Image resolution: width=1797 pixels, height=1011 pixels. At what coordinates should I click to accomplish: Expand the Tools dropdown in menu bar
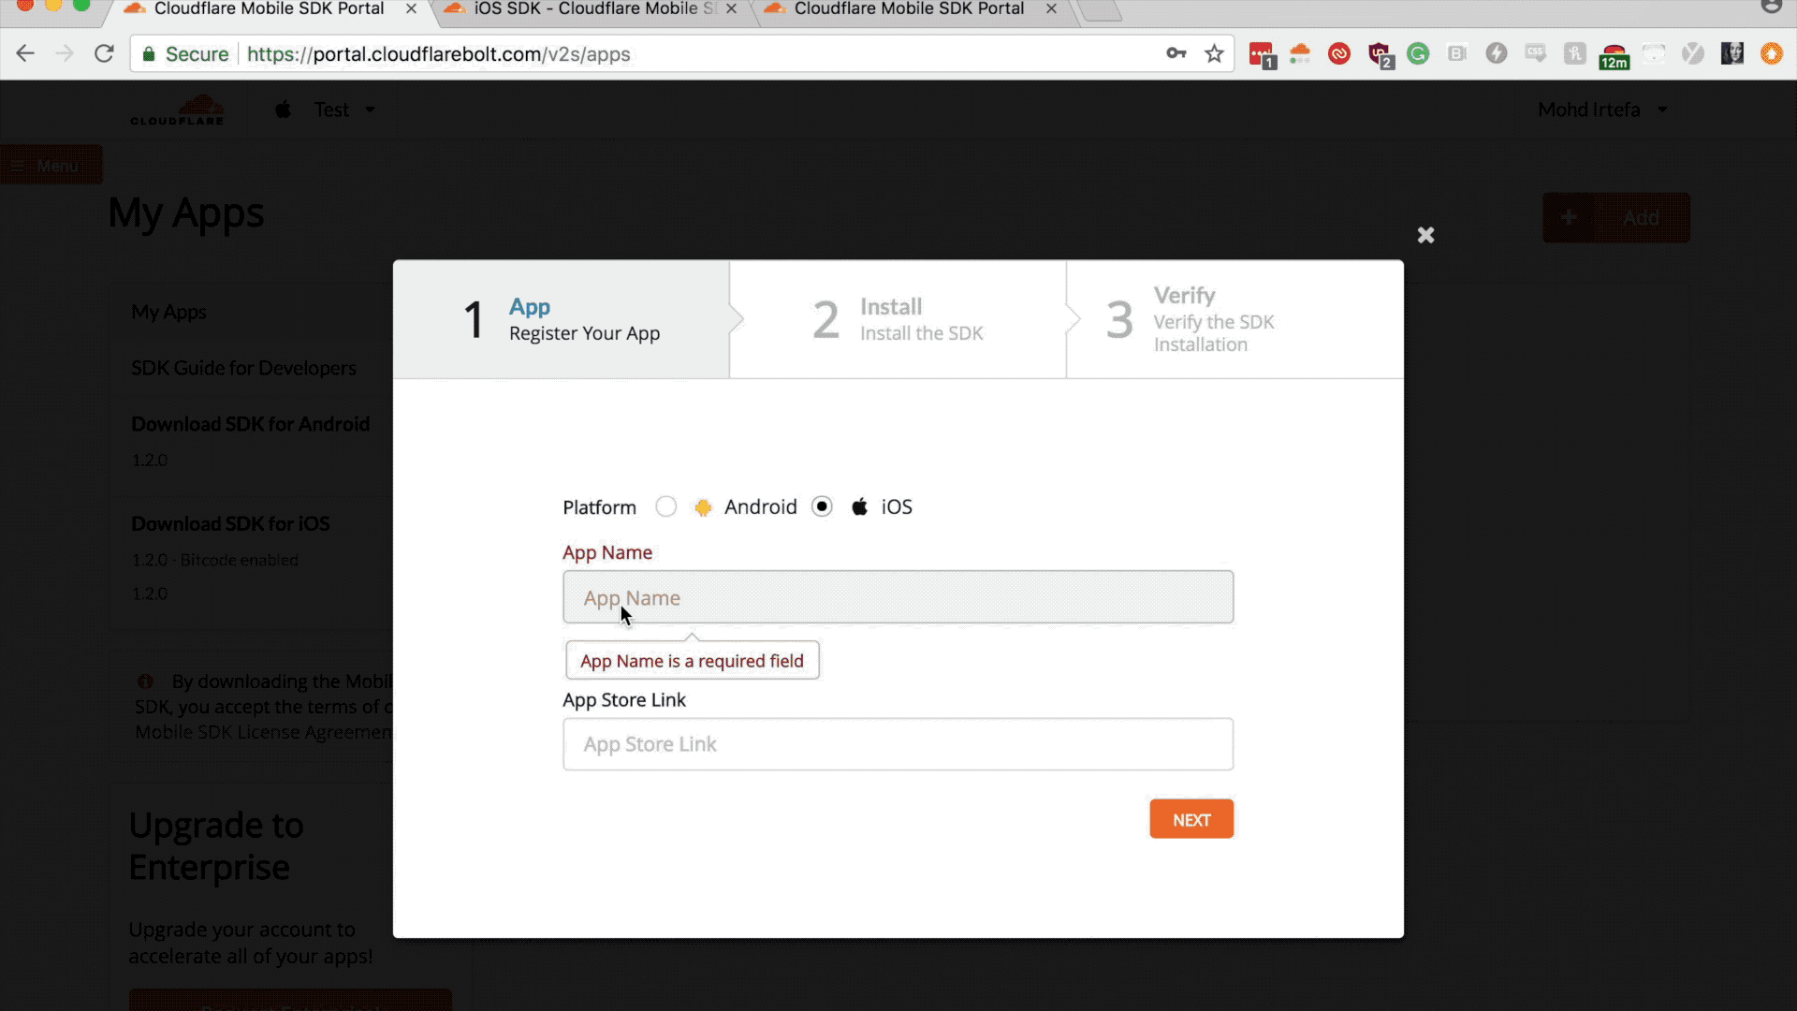coord(342,110)
